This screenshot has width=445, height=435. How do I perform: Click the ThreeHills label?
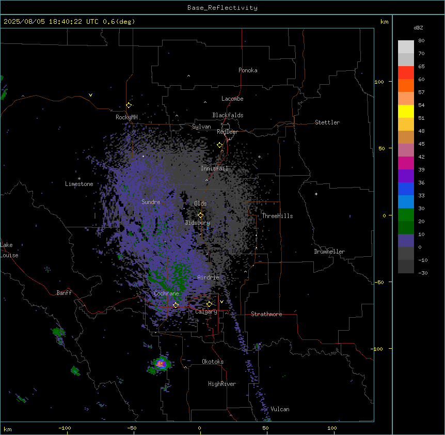[x=278, y=216]
